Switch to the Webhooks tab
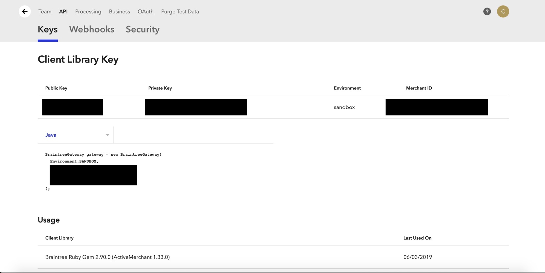This screenshot has height=273, width=545. tap(92, 29)
